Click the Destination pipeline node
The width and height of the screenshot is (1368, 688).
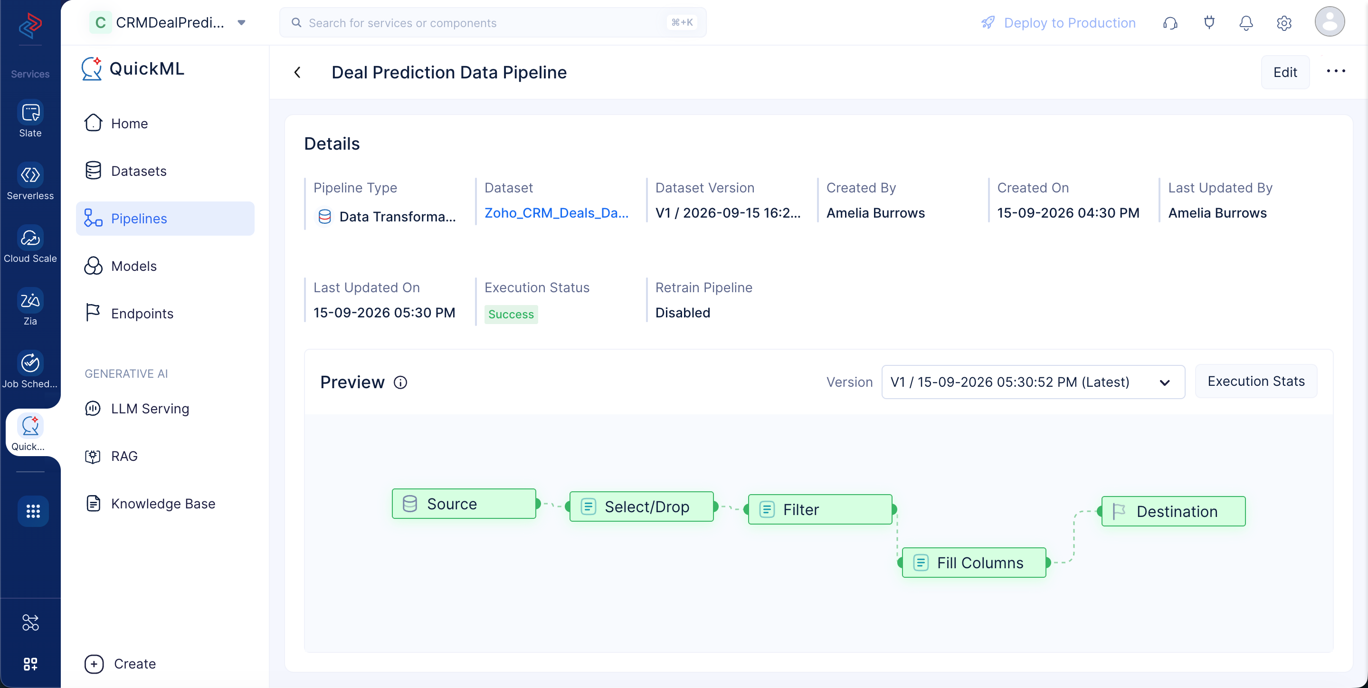click(x=1173, y=511)
